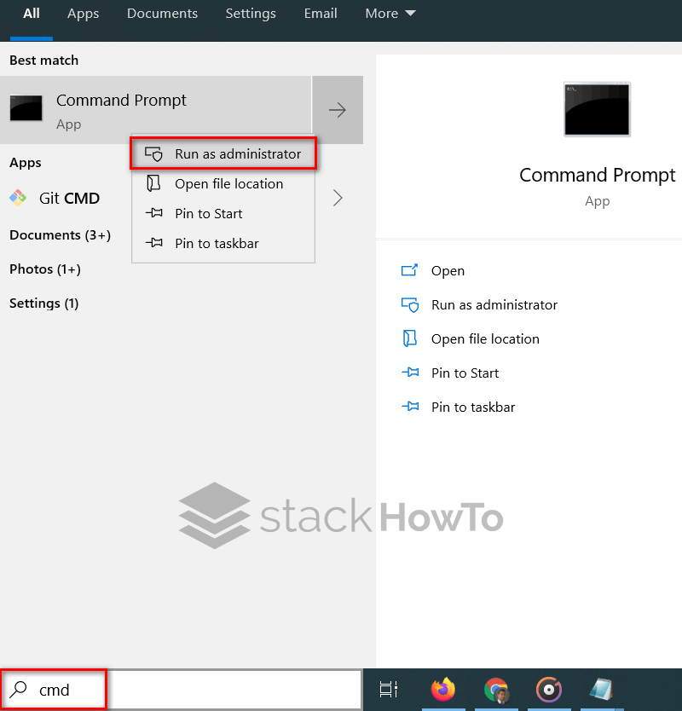
Task: Switch to the Apps search tab
Action: [83, 14]
